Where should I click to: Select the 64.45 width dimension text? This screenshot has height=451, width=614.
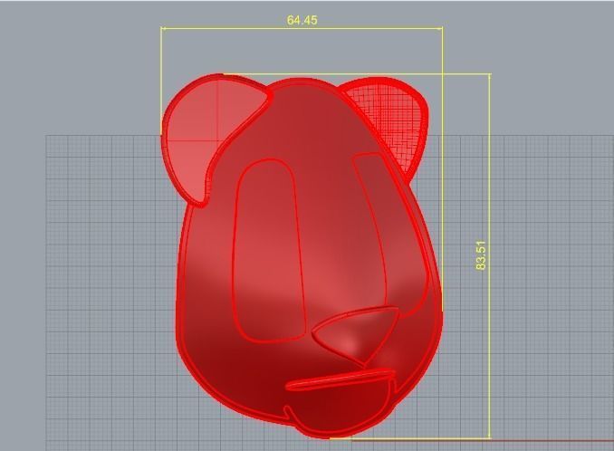tap(302, 20)
